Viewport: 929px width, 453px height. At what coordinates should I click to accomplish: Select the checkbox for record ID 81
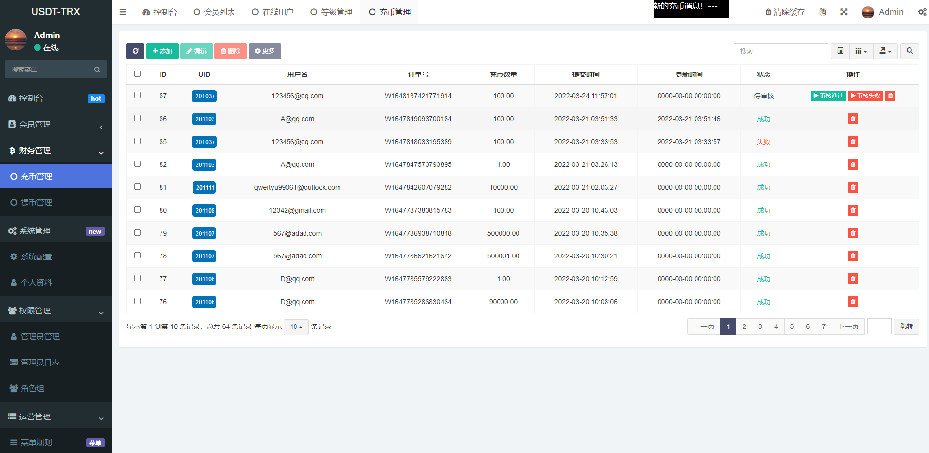click(138, 186)
